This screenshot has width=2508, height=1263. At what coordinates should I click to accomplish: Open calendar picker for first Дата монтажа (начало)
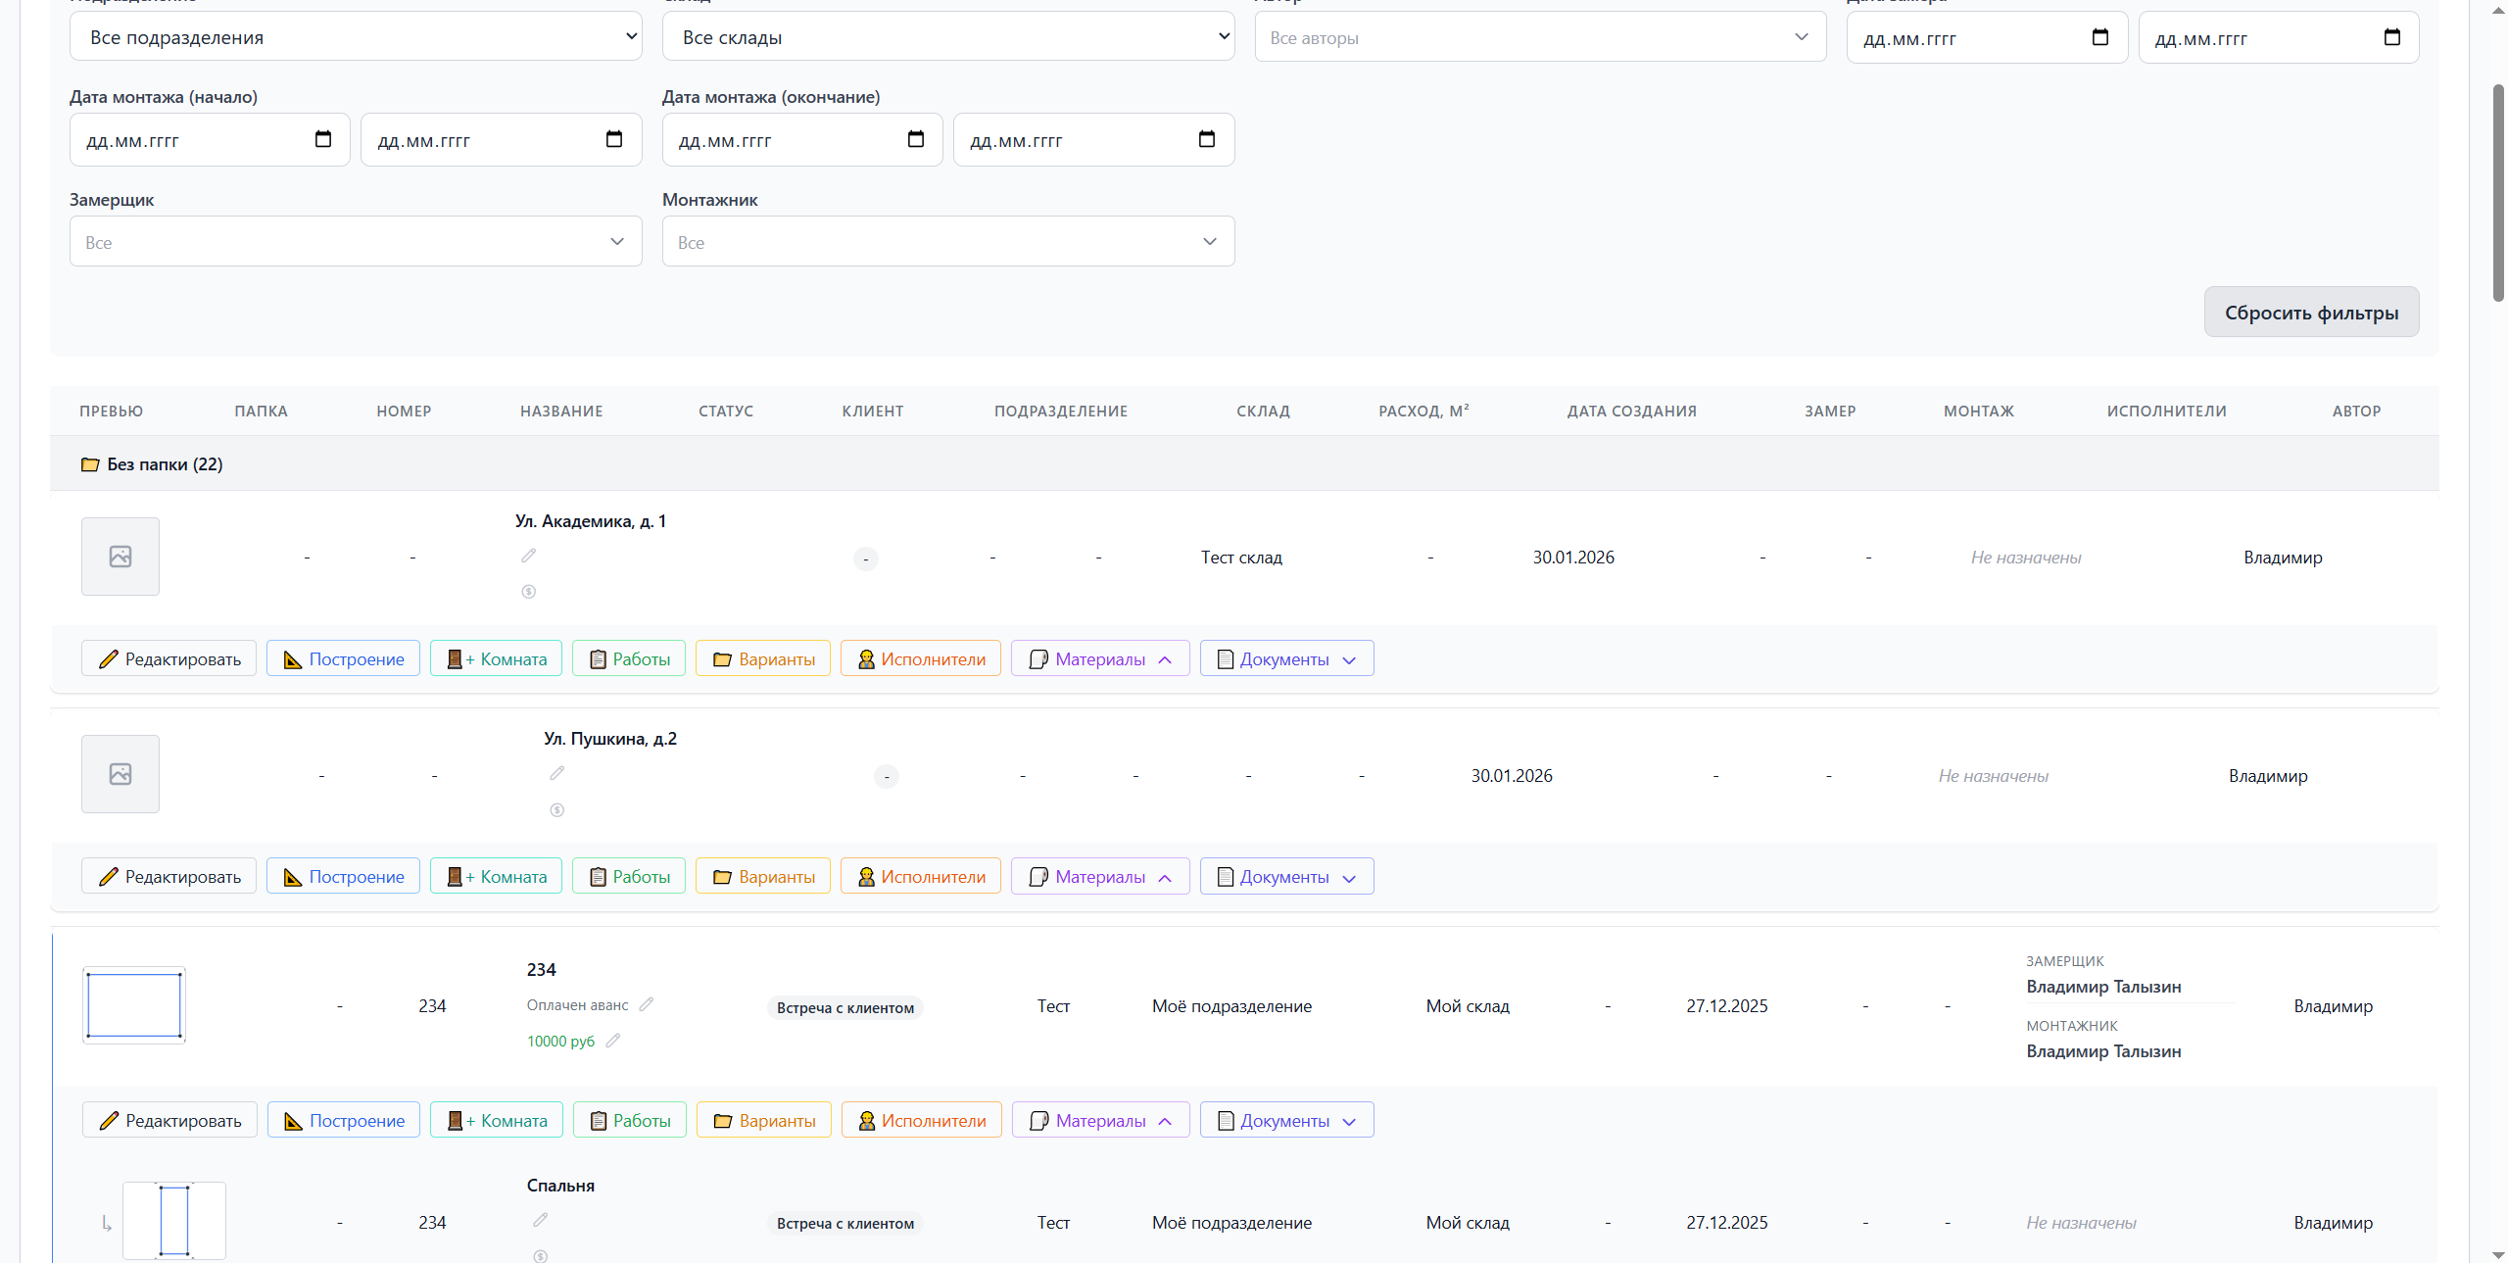pyautogui.click(x=322, y=139)
